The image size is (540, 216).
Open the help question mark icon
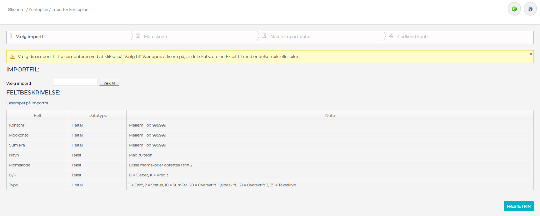tap(530, 9)
